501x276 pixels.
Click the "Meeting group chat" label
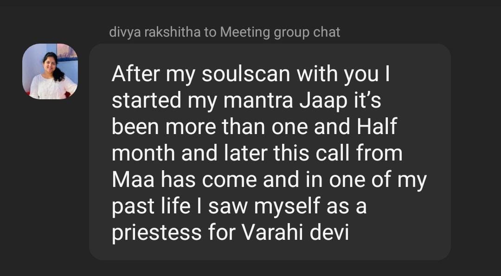click(x=280, y=32)
